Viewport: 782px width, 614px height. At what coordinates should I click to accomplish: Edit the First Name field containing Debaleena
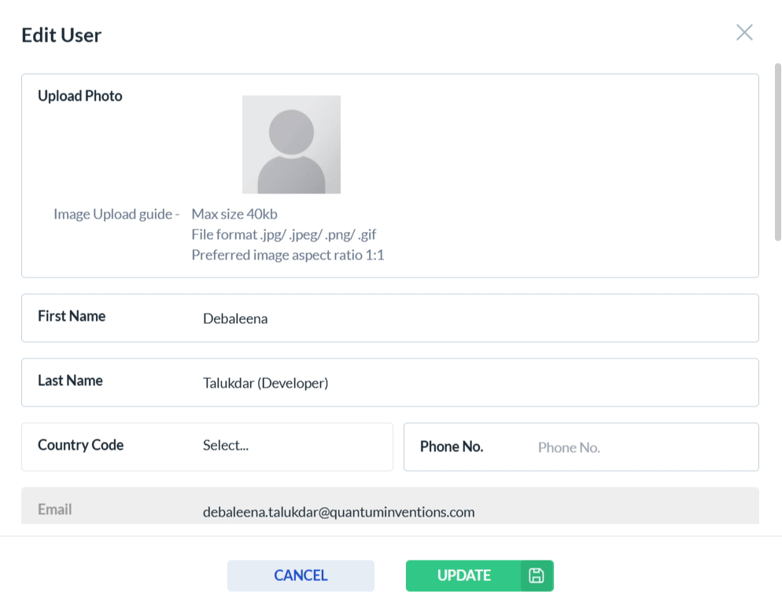coord(472,319)
